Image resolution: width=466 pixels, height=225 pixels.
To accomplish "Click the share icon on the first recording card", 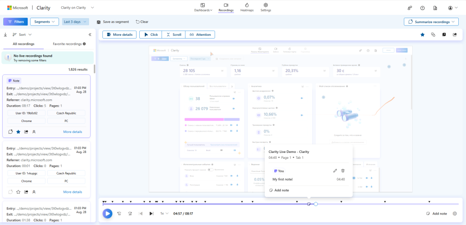I will tap(26, 132).
